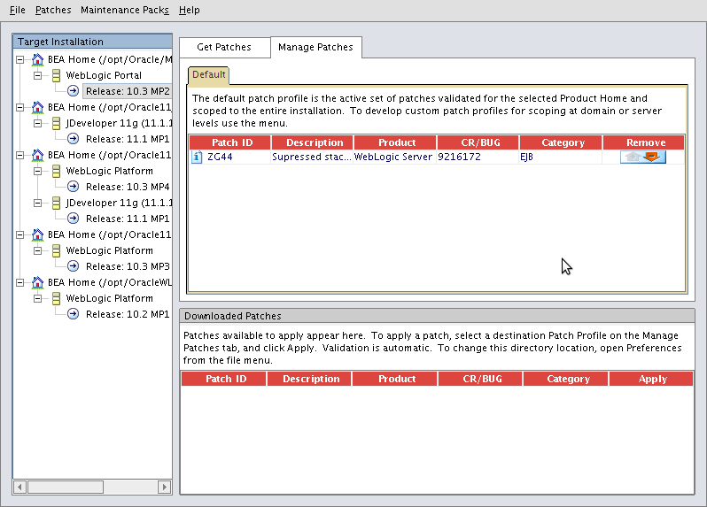The width and height of the screenshot is (707, 507).
Task: Open the Help menu
Action: pos(189,10)
